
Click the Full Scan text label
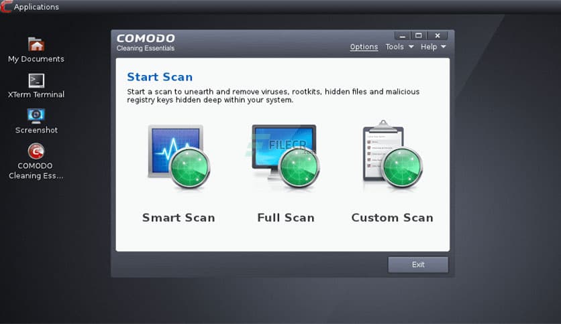pos(285,218)
